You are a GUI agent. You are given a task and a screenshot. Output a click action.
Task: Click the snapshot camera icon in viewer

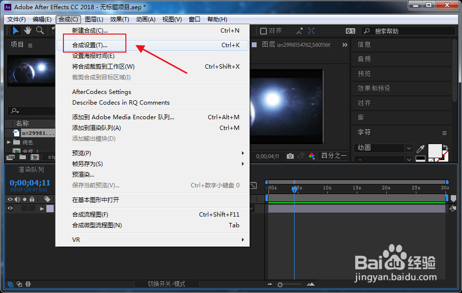pyautogui.click(x=290, y=156)
